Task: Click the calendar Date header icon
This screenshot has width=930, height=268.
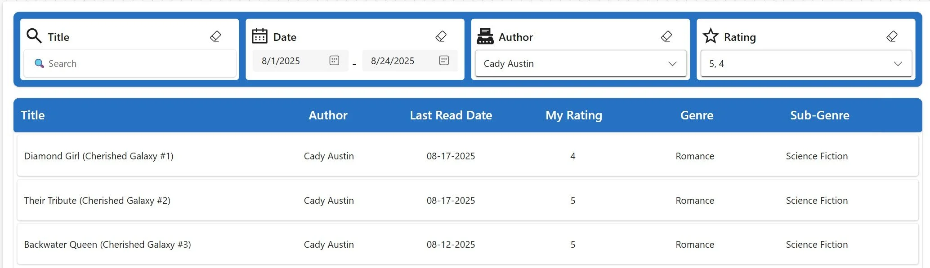Action: pos(259,36)
